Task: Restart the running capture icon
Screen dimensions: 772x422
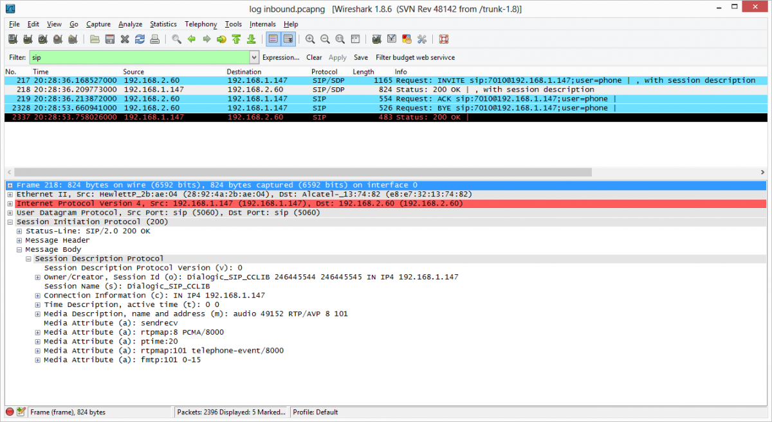Action: (73, 39)
